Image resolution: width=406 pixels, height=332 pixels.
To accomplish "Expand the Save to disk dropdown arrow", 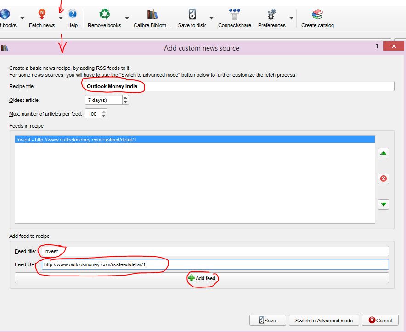I will [x=212, y=18].
